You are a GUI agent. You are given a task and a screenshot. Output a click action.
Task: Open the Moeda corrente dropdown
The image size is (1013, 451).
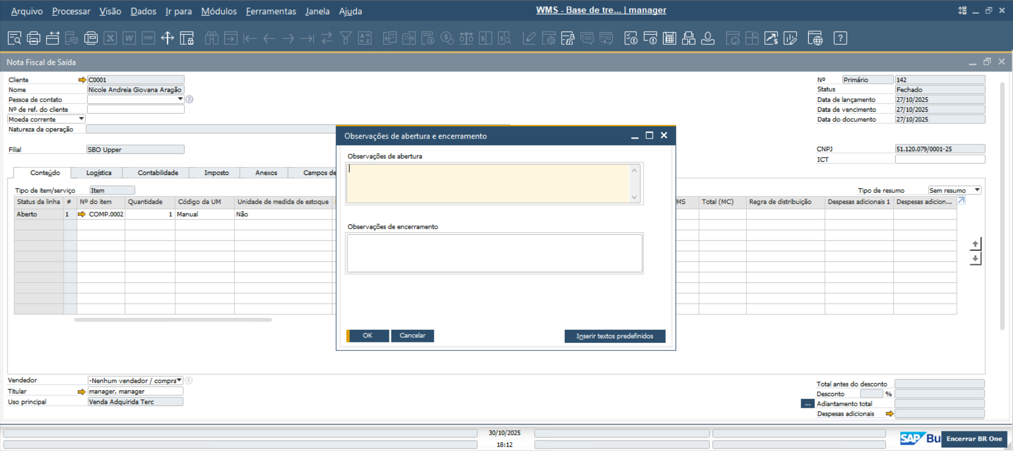[x=81, y=119]
